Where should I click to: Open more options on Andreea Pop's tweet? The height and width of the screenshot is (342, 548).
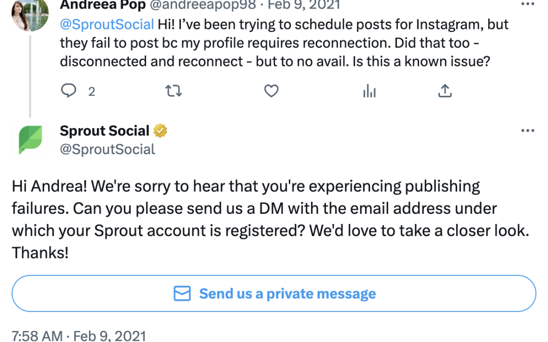pos(528,4)
